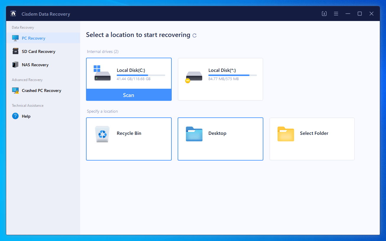The image size is (386, 241).
Task: Click the Desktop blue folder icon
Action: (194, 134)
